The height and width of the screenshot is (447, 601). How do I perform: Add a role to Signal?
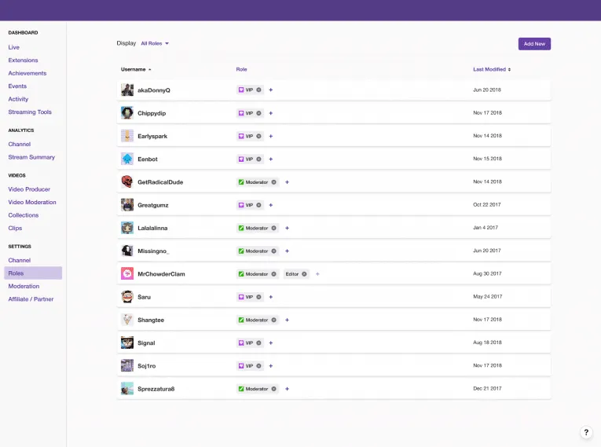[270, 343]
